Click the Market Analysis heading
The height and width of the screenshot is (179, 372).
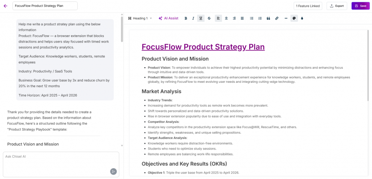tap(162, 91)
